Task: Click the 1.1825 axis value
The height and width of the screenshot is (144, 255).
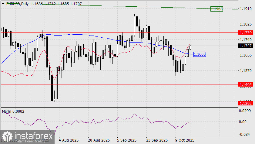Action: point(246,24)
